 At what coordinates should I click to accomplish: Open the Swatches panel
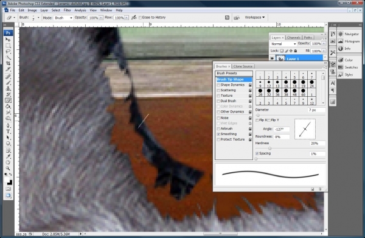point(349,68)
